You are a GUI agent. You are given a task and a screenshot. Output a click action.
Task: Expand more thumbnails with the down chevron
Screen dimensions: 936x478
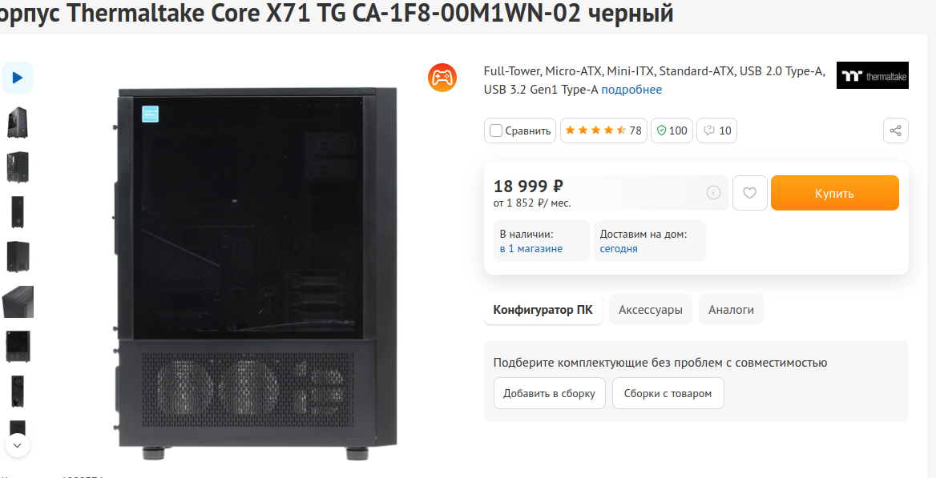coord(18,444)
